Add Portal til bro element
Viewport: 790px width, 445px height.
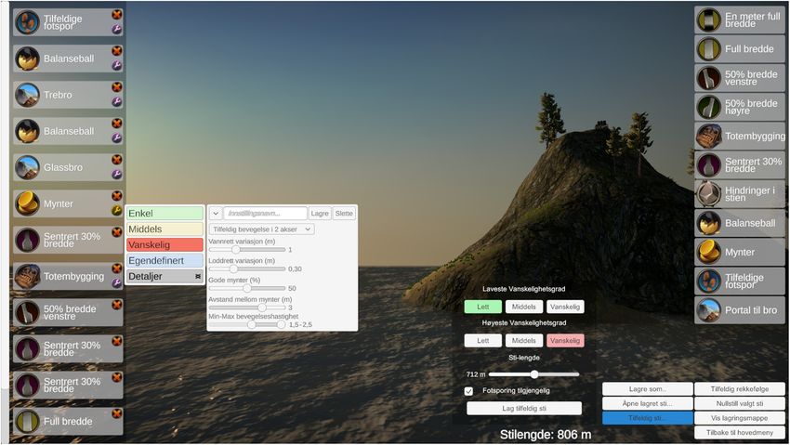coord(740,310)
